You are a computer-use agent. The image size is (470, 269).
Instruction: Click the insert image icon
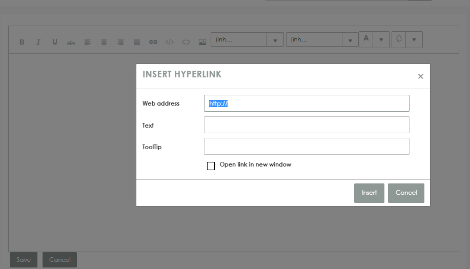point(202,42)
